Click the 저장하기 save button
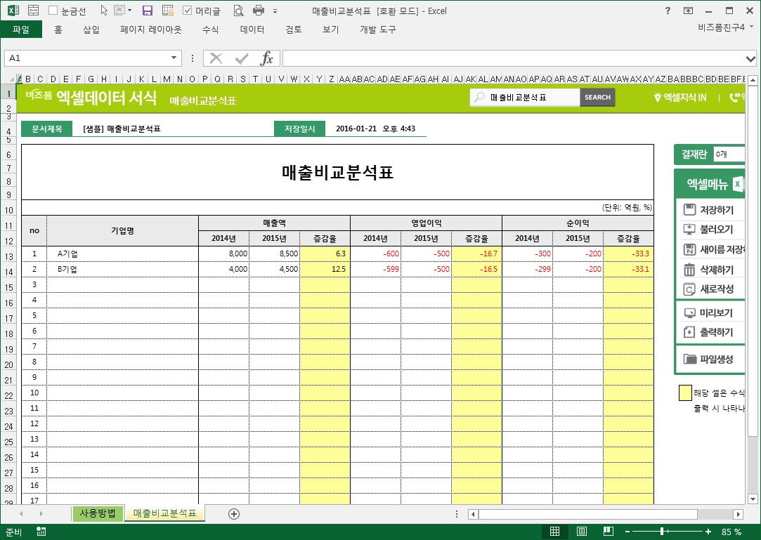The image size is (761, 540). point(710,210)
